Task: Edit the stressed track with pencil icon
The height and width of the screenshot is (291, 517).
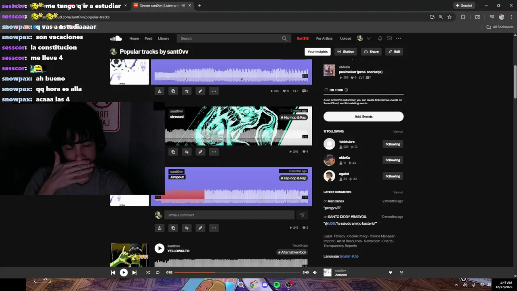Action: pos(200,152)
